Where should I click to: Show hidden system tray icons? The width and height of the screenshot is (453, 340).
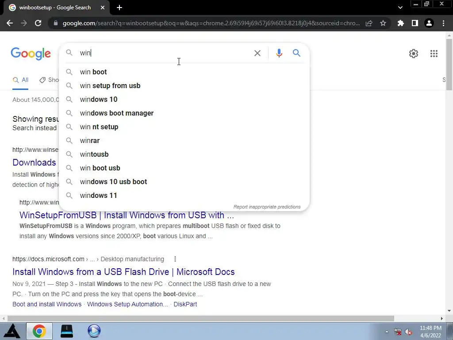point(387,332)
